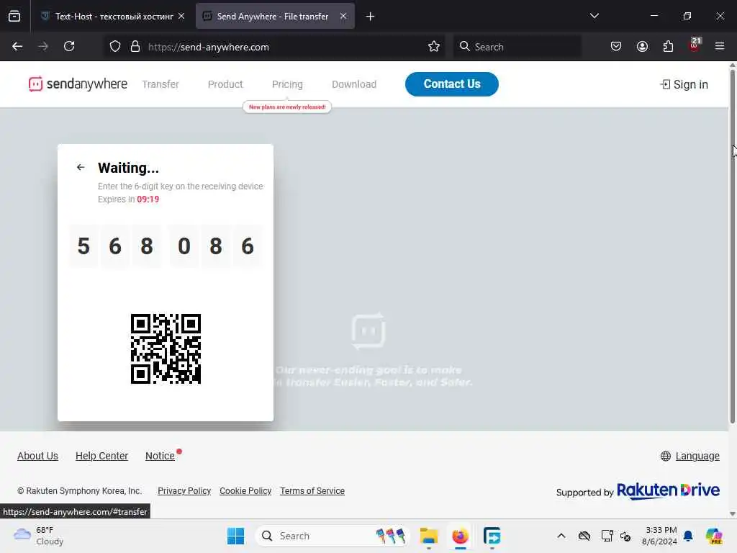Image resolution: width=737 pixels, height=553 pixels.
Task: Expand the list all tabs chevron
Action: pos(594,16)
